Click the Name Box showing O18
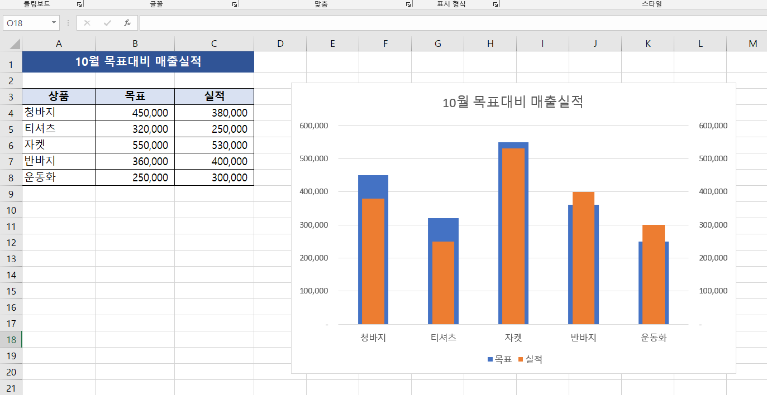767x395 pixels. (x=27, y=23)
